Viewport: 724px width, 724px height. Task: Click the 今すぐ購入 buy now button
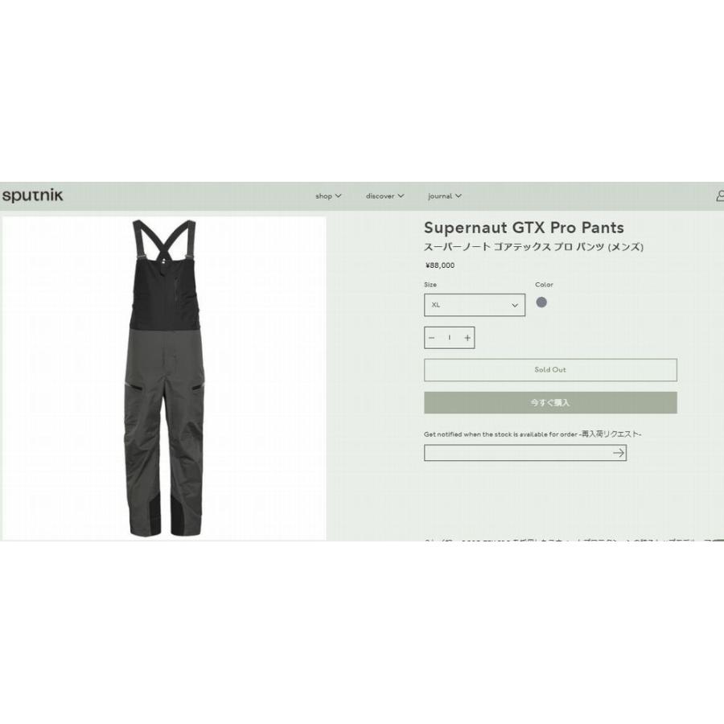click(550, 403)
